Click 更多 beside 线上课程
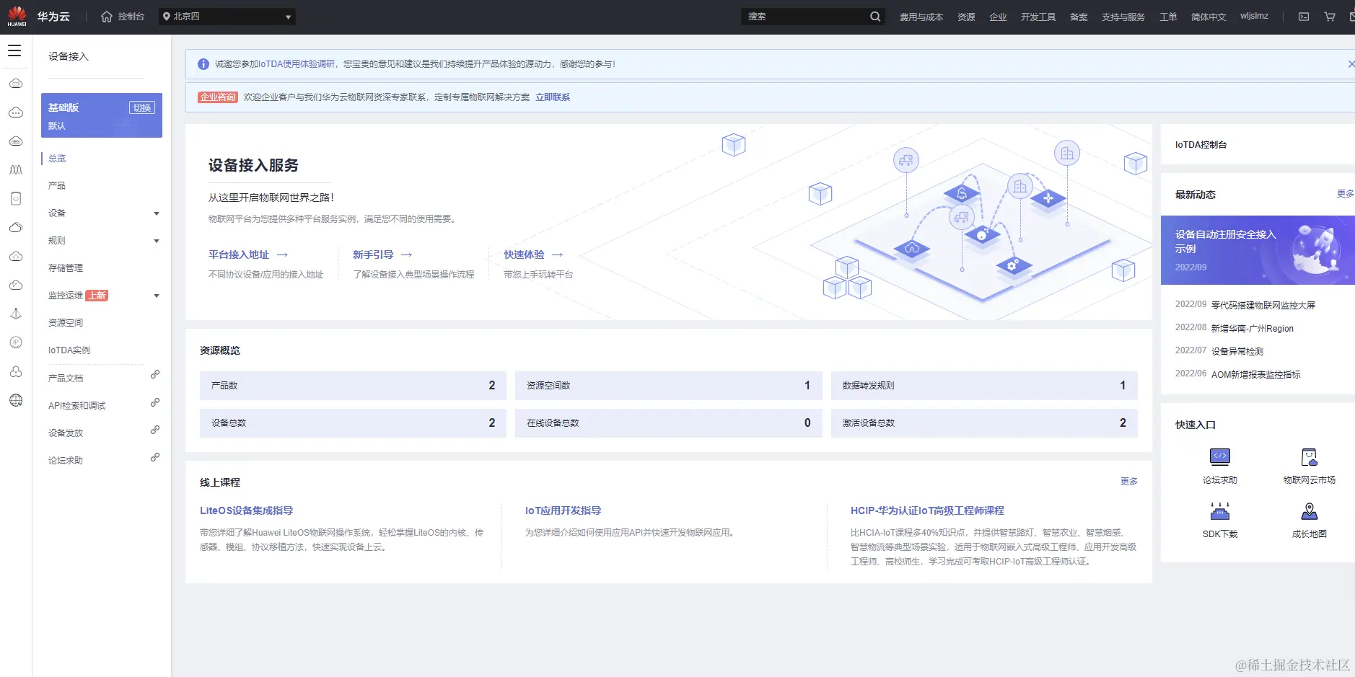The image size is (1355, 677). pyautogui.click(x=1129, y=482)
